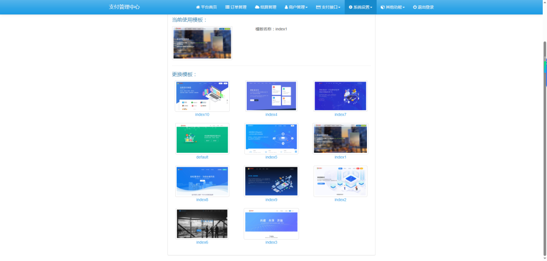Open the 平台首页 menu item
The width and height of the screenshot is (547, 261).
207,7
